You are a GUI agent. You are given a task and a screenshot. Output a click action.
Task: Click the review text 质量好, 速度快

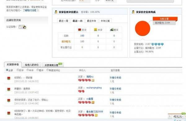[x=22, y=89]
